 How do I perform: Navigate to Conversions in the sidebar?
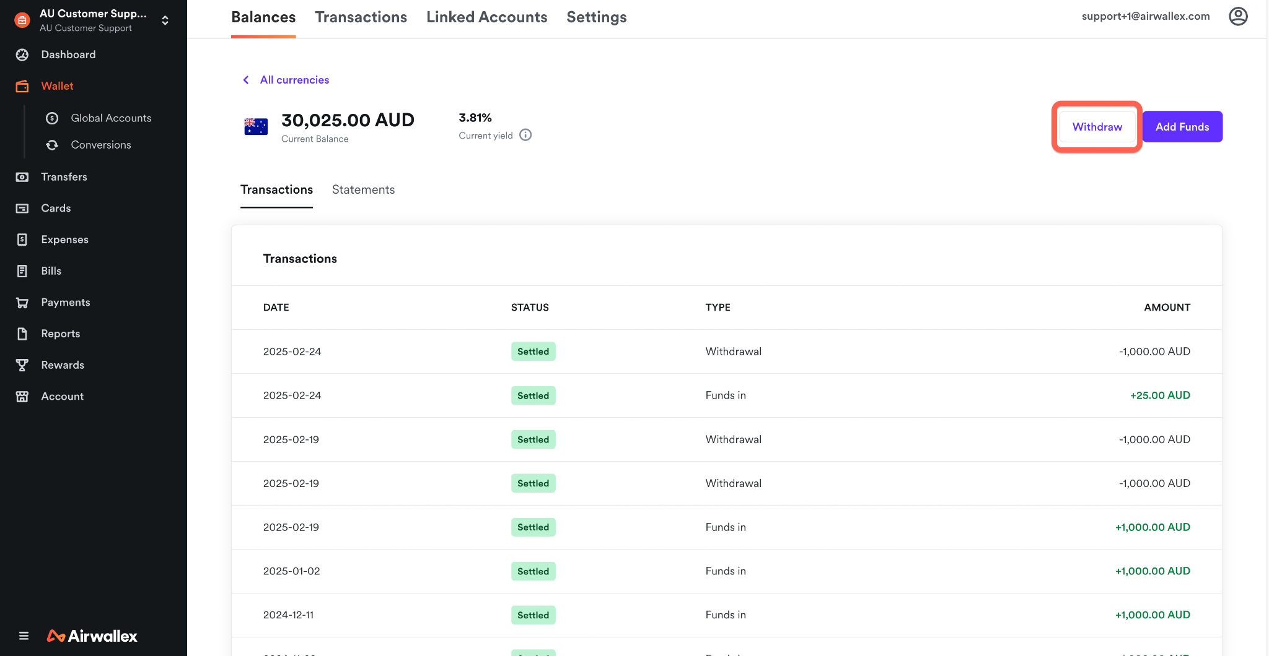point(101,145)
